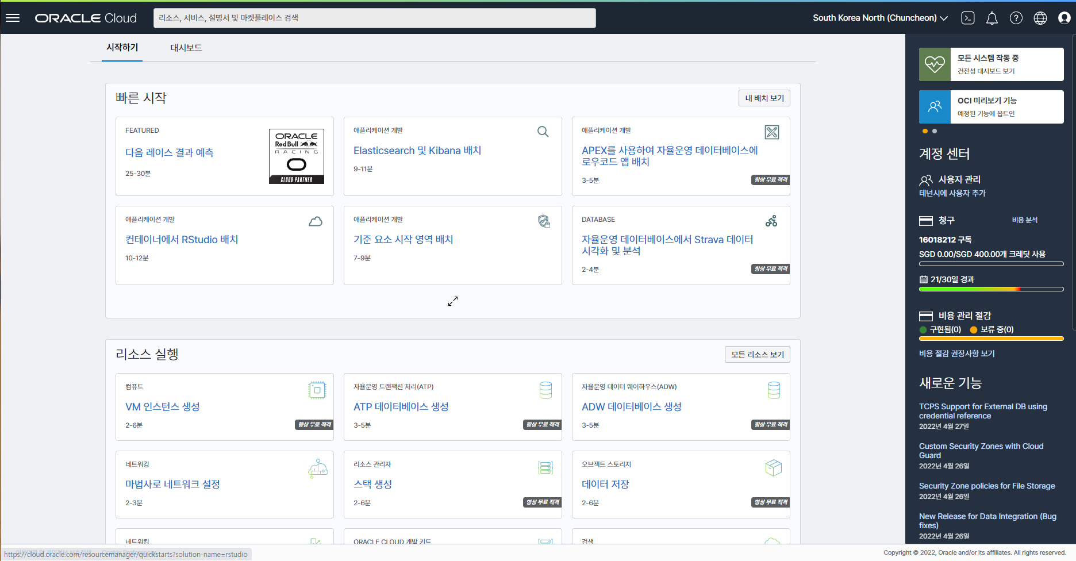
Task: Switch to the 시작하기 tab
Action: (122, 47)
